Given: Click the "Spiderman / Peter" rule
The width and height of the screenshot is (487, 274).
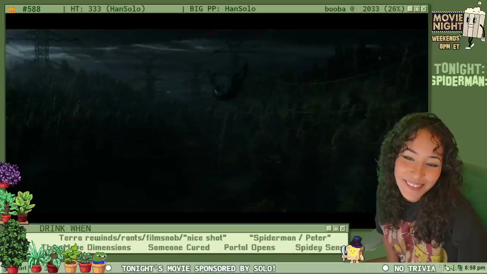Looking at the screenshot, I should point(290,238).
